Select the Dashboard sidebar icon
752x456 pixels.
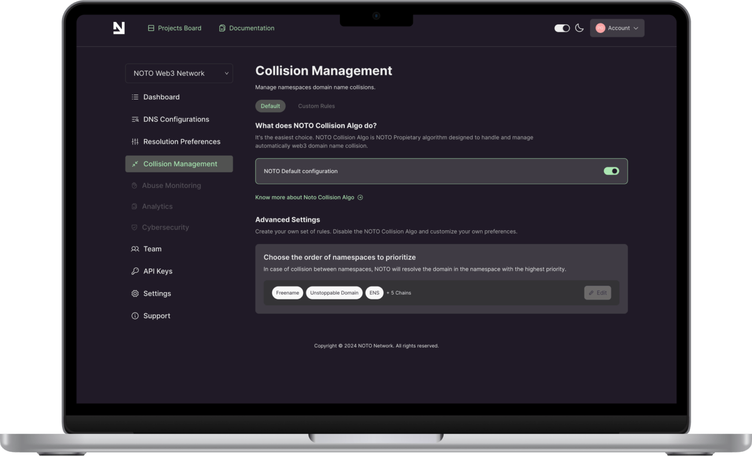pyautogui.click(x=135, y=97)
